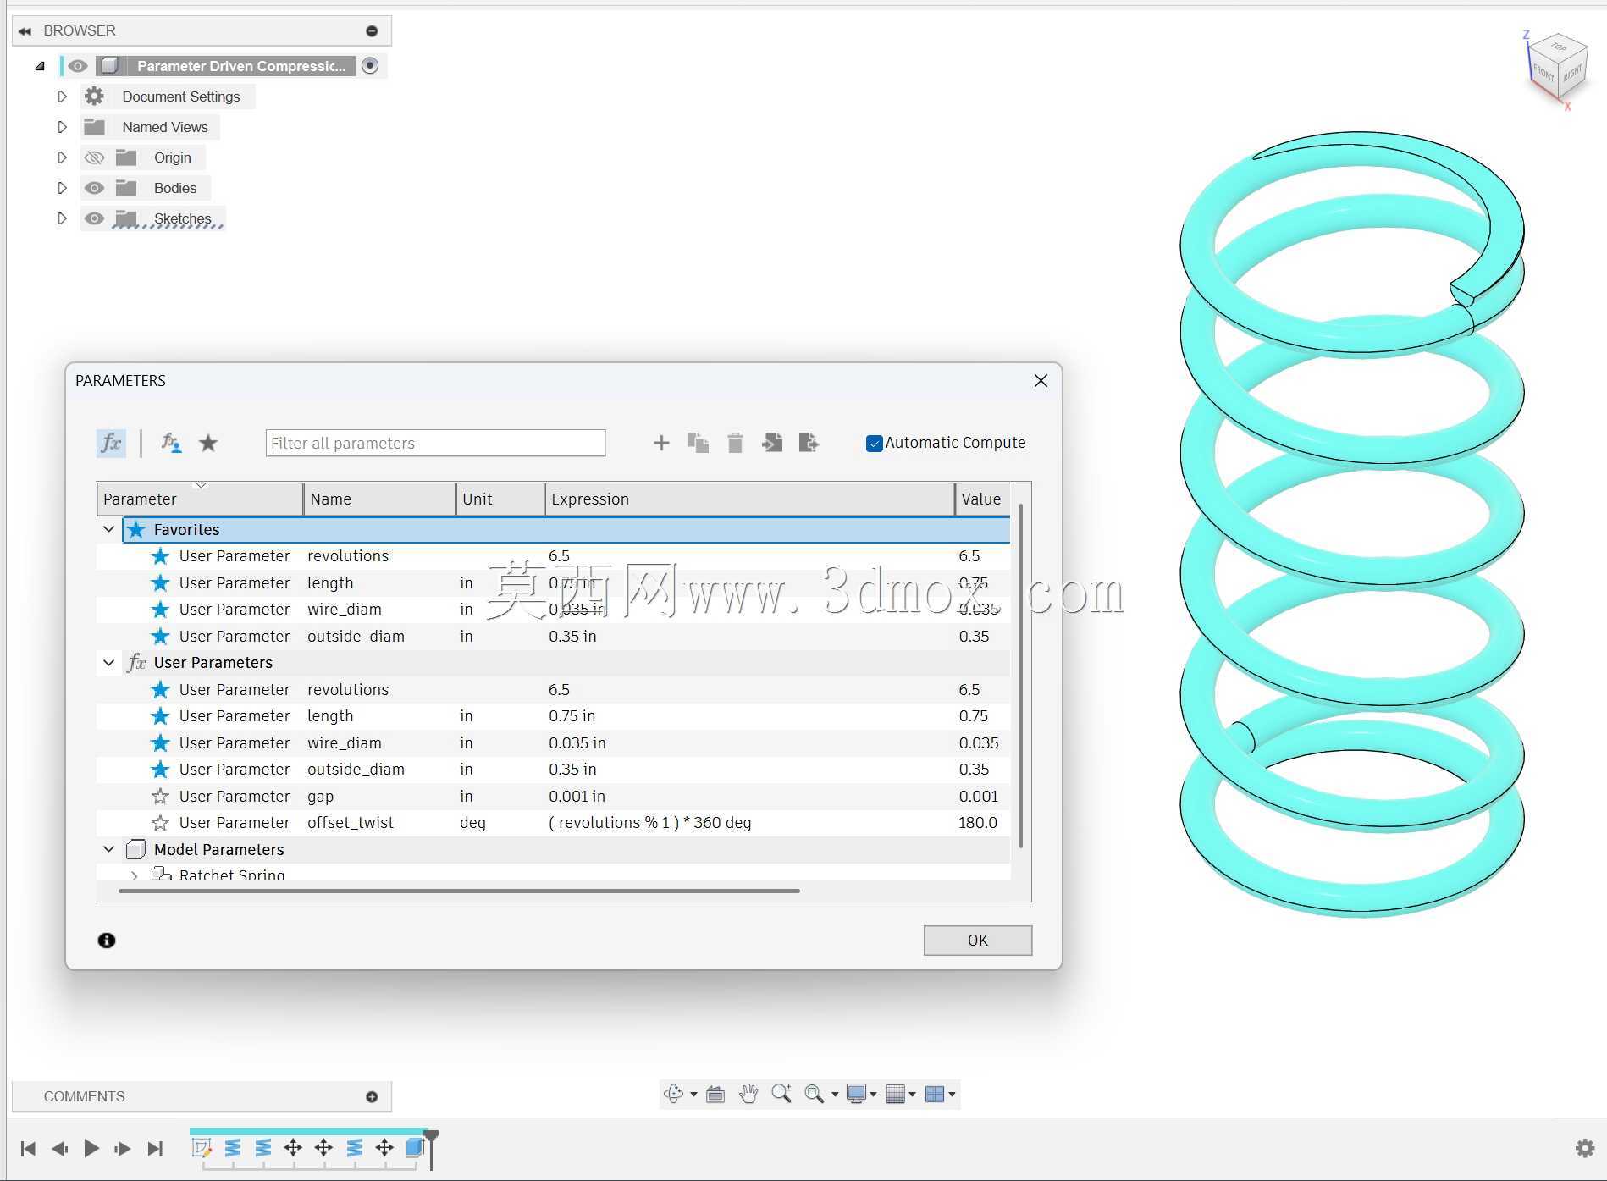Expand the Bodies folder node
1607x1181 pixels.
(62, 188)
